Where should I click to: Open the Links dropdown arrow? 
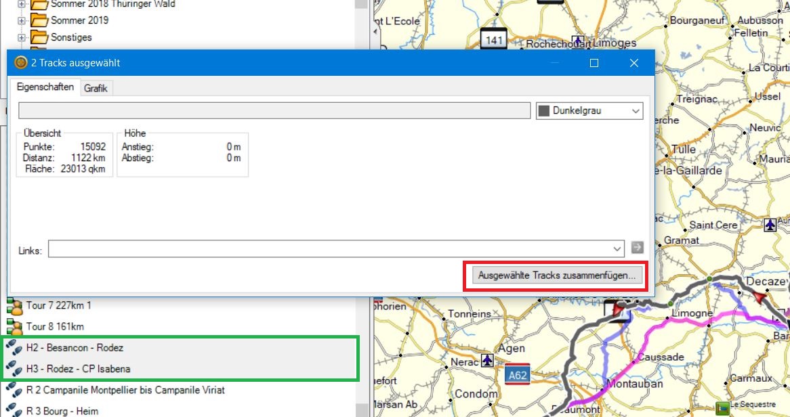(617, 249)
